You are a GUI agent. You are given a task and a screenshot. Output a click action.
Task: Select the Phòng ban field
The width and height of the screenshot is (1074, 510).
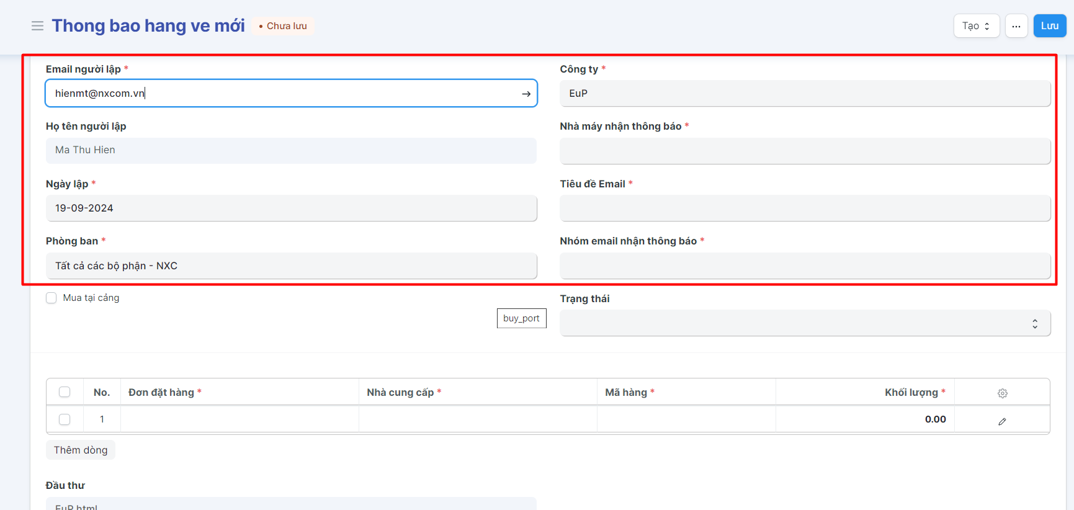coord(291,266)
